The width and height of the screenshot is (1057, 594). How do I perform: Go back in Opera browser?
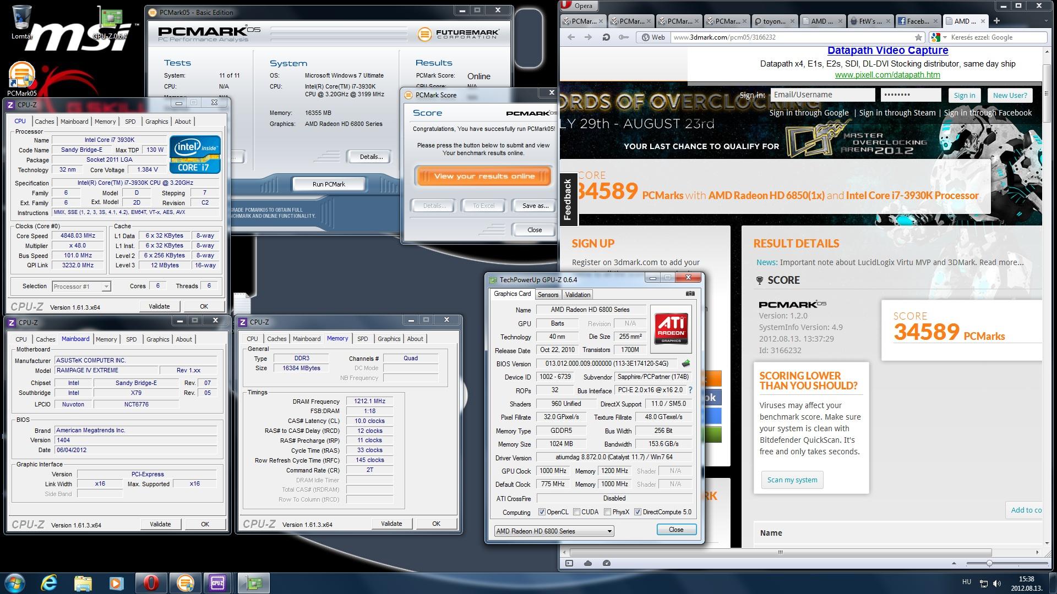571,37
